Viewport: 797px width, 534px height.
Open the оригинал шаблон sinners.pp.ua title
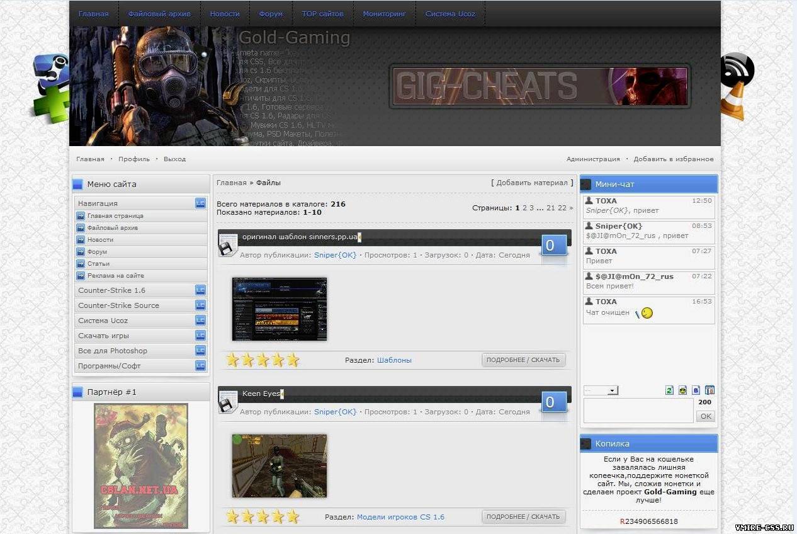click(300, 237)
